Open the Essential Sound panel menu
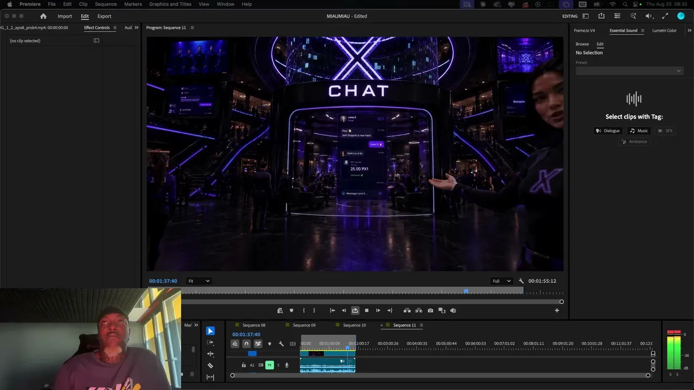This screenshot has height=390, width=694. (x=642, y=30)
